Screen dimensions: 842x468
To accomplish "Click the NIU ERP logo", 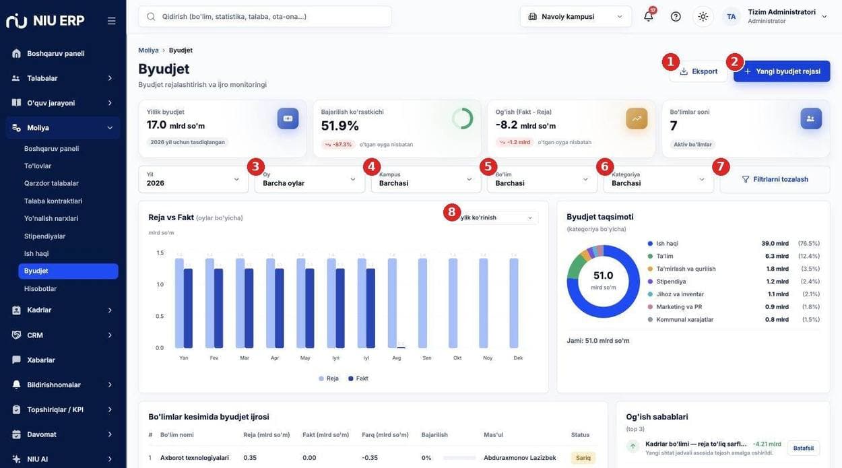I will pos(45,21).
